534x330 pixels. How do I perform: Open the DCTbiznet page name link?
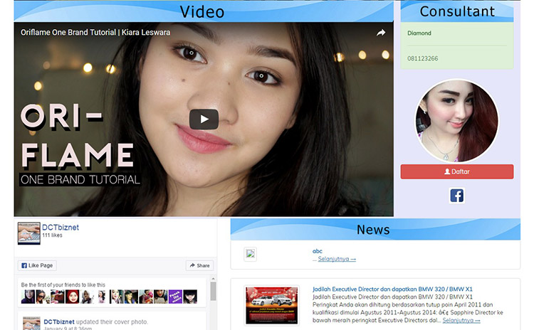61,227
